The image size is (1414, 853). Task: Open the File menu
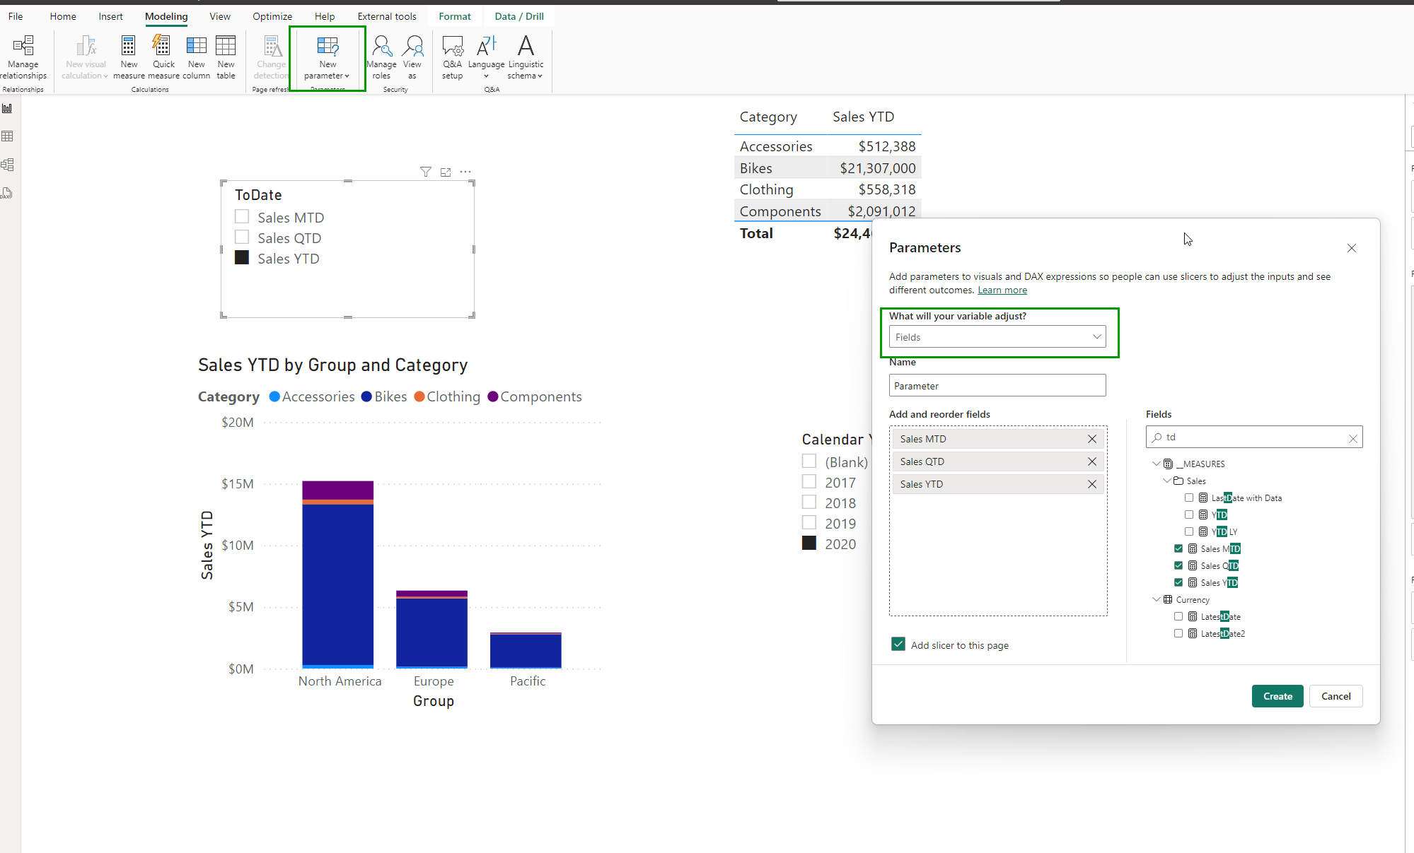(16, 16)
